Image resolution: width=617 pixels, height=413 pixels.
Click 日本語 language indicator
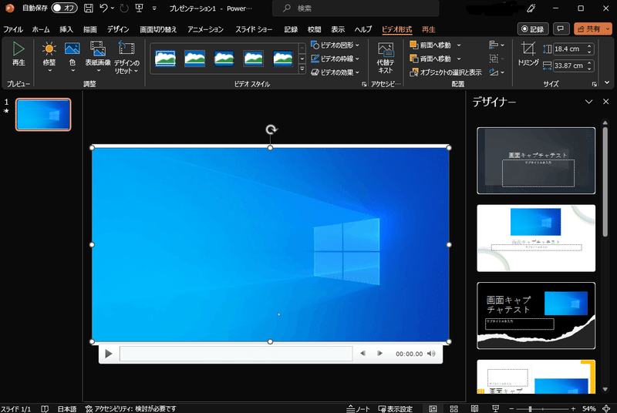pyautogui.click(x=67, y=408)
